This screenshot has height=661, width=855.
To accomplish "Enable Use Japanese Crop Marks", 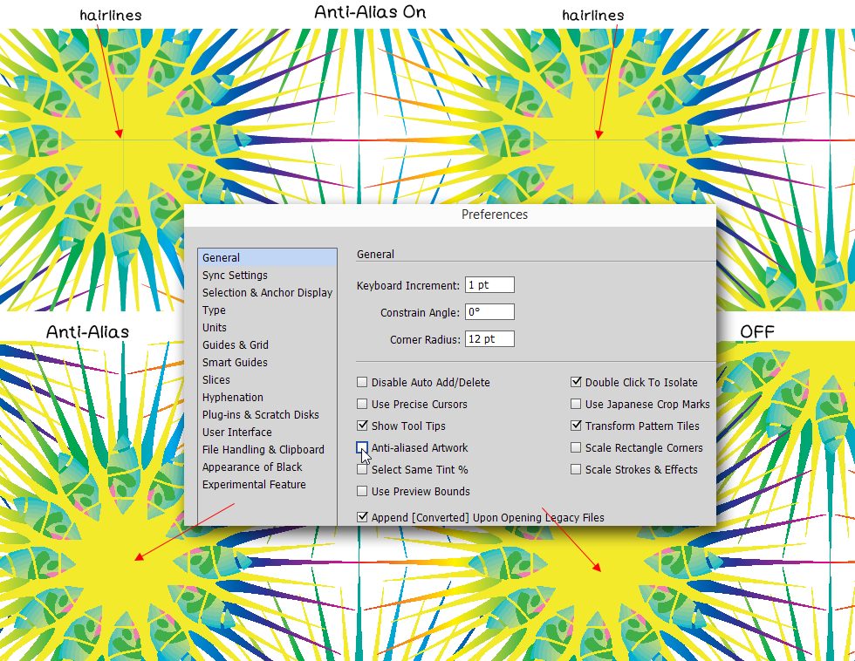I will 576,405.
